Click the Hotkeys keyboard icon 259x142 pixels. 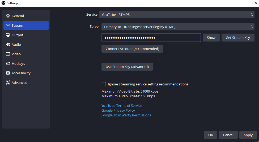8,64
